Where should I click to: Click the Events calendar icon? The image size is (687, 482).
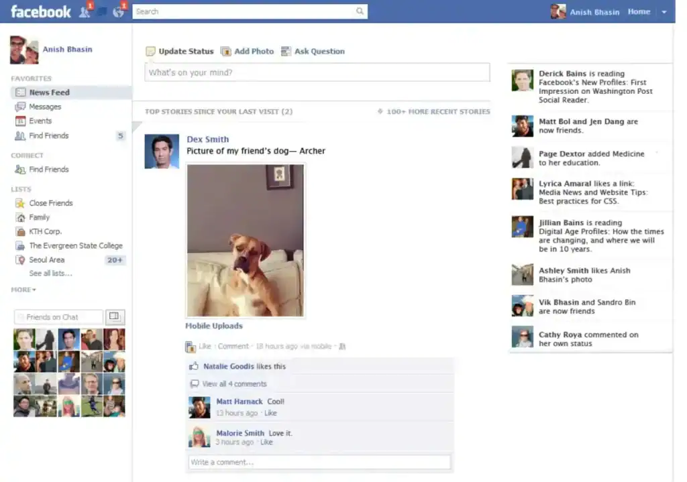coord(20,121)
